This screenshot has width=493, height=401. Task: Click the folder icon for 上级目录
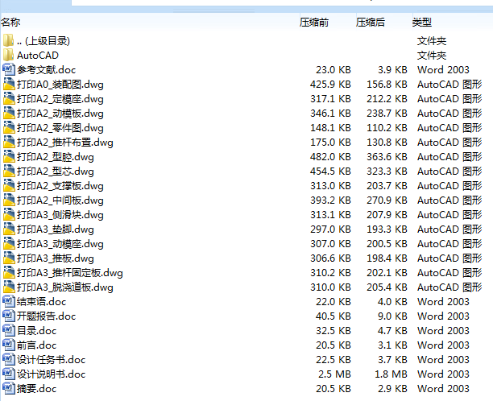(x=9, y=40)
